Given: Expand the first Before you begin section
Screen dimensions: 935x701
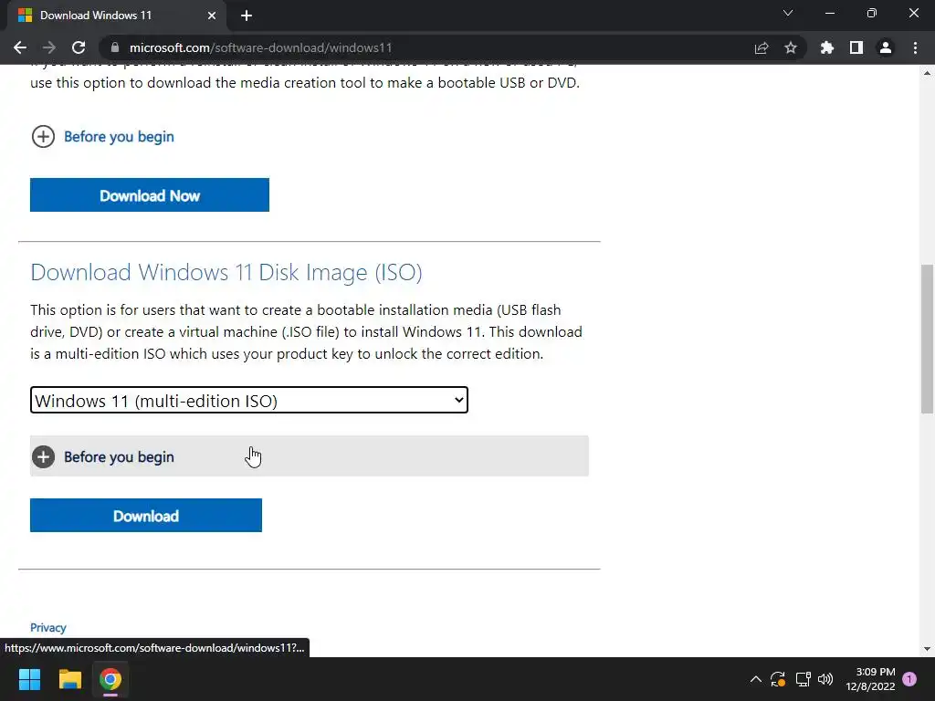Looking at the screenshot, I should 102,137.
